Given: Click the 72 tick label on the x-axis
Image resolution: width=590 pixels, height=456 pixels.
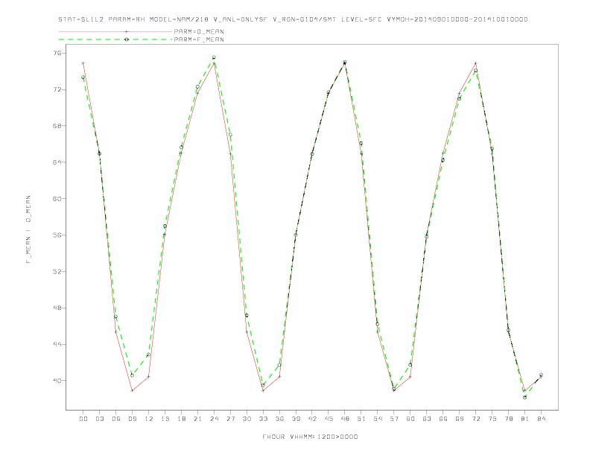Looking at the screenshot, I should 475,419.
